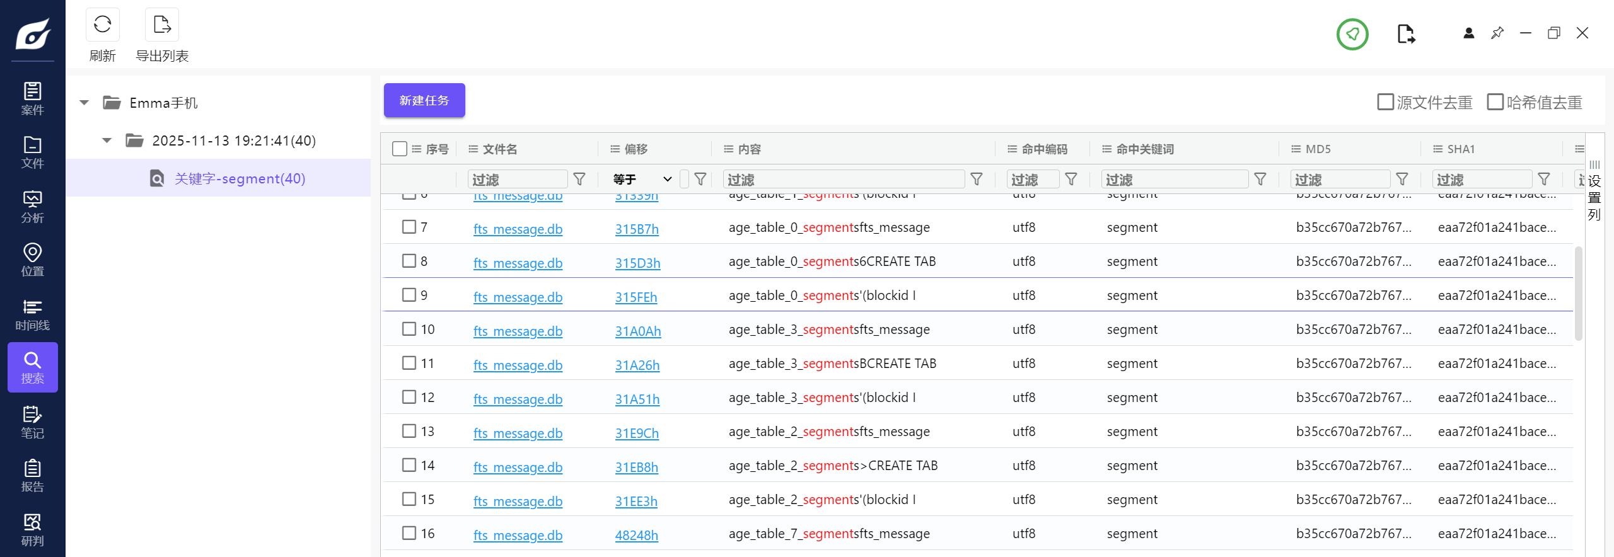Screen dimensions: 1614x557
Task: Collapse the 2025-11-13 19:21:41(40) folder node
Action: 107,141
